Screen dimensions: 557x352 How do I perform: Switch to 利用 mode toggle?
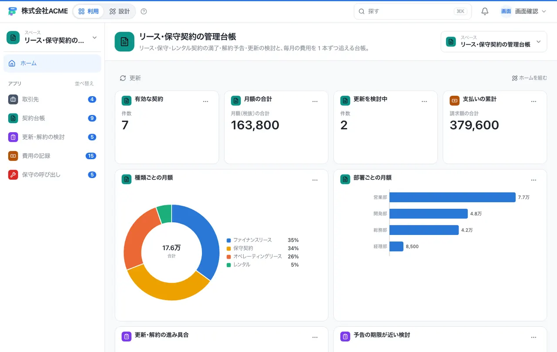pos(88,11)
